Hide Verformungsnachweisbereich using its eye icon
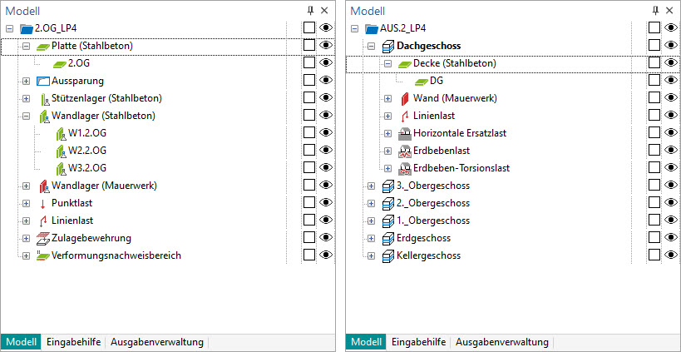 (x=325, y=255)
